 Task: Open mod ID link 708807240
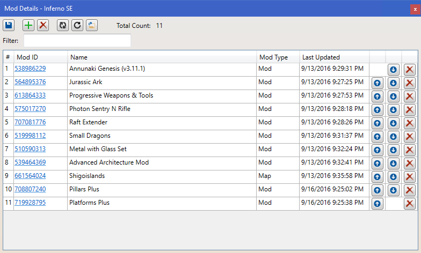(30, 189)
